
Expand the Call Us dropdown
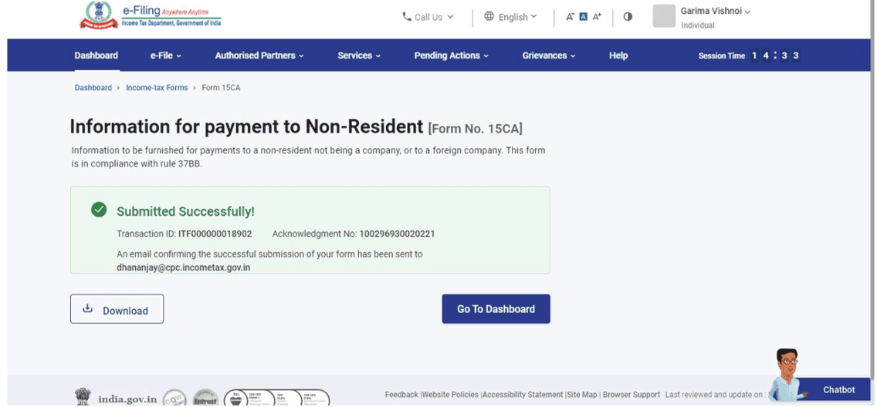(428, 17)
